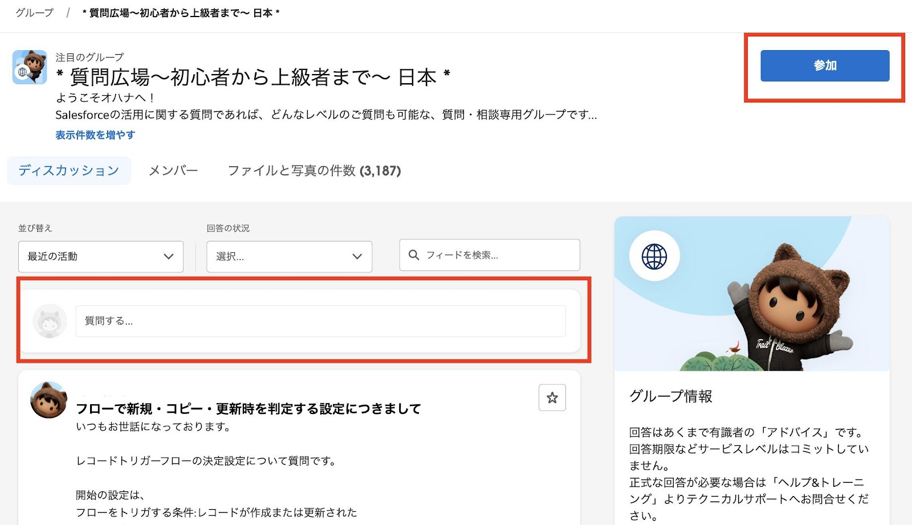Viewport: 912px width, 525px height.
Task: Click the フィードを検索 search field
Action: point(490,255)
